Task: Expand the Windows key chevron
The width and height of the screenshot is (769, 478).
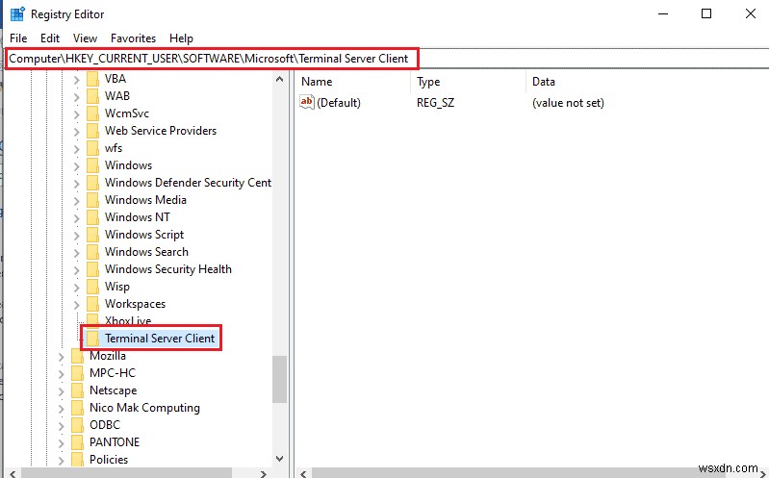Action: point(76,165)
